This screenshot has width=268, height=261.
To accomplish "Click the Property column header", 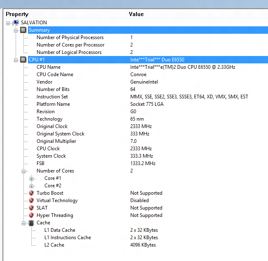I will 65,14.
